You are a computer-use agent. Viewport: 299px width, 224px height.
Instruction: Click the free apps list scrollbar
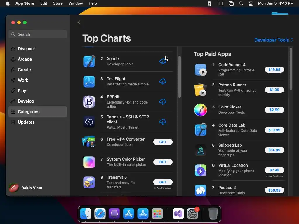(x=180, y=77)
